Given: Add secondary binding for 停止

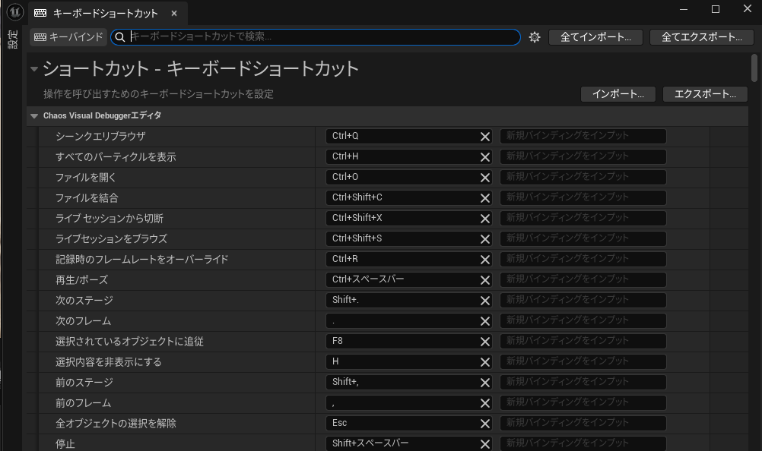Looking at the screenshot, I should 583,443.
